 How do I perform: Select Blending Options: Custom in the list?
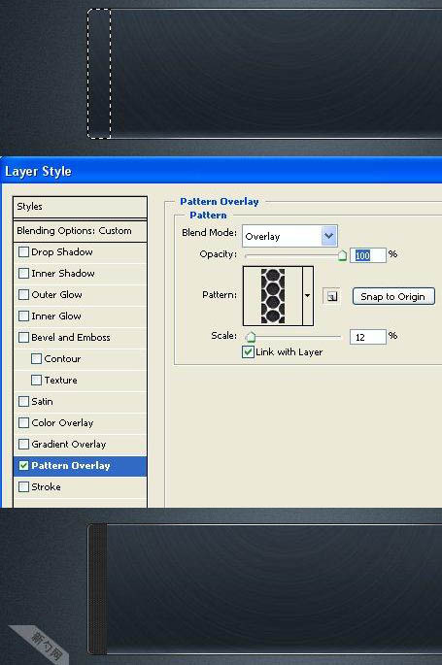(81, 231)
